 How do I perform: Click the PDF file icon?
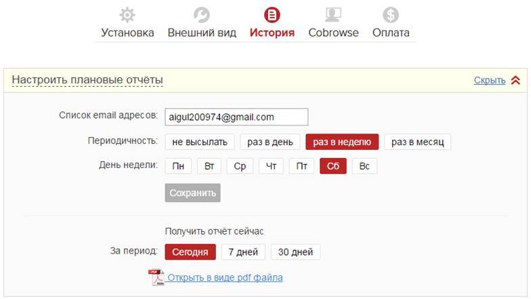(x=156, y=277)
